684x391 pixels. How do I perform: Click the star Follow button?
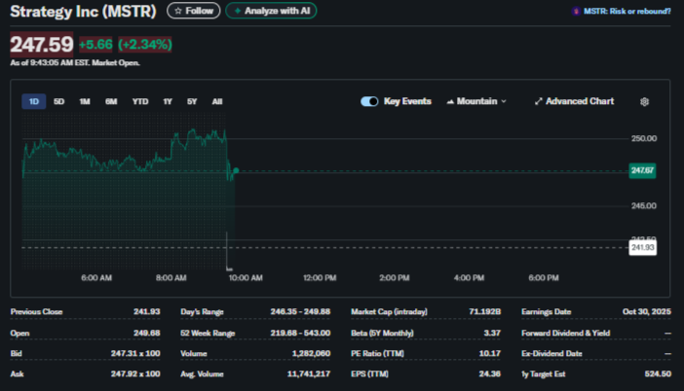(193, 11)
